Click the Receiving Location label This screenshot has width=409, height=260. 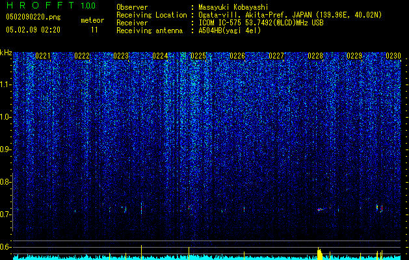152,15
